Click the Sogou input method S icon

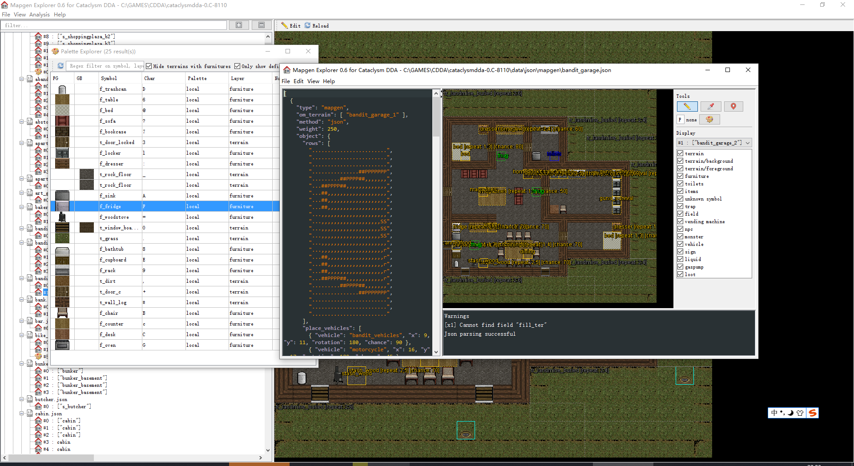813,413
